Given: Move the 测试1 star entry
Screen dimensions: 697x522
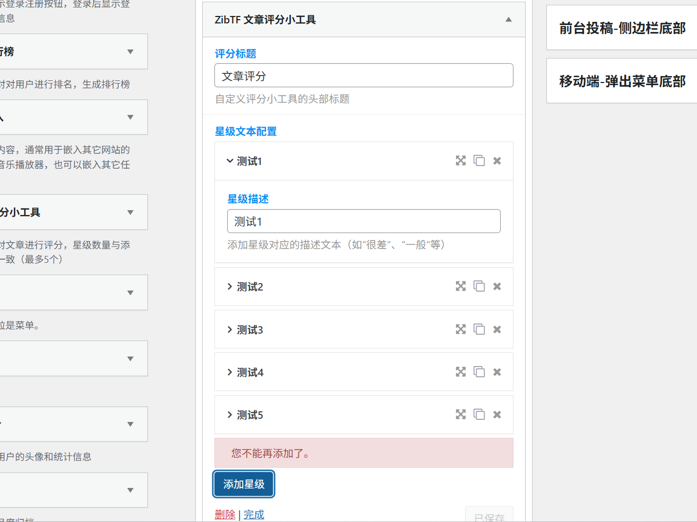Looking at the screenshot, I should point(460,160).
